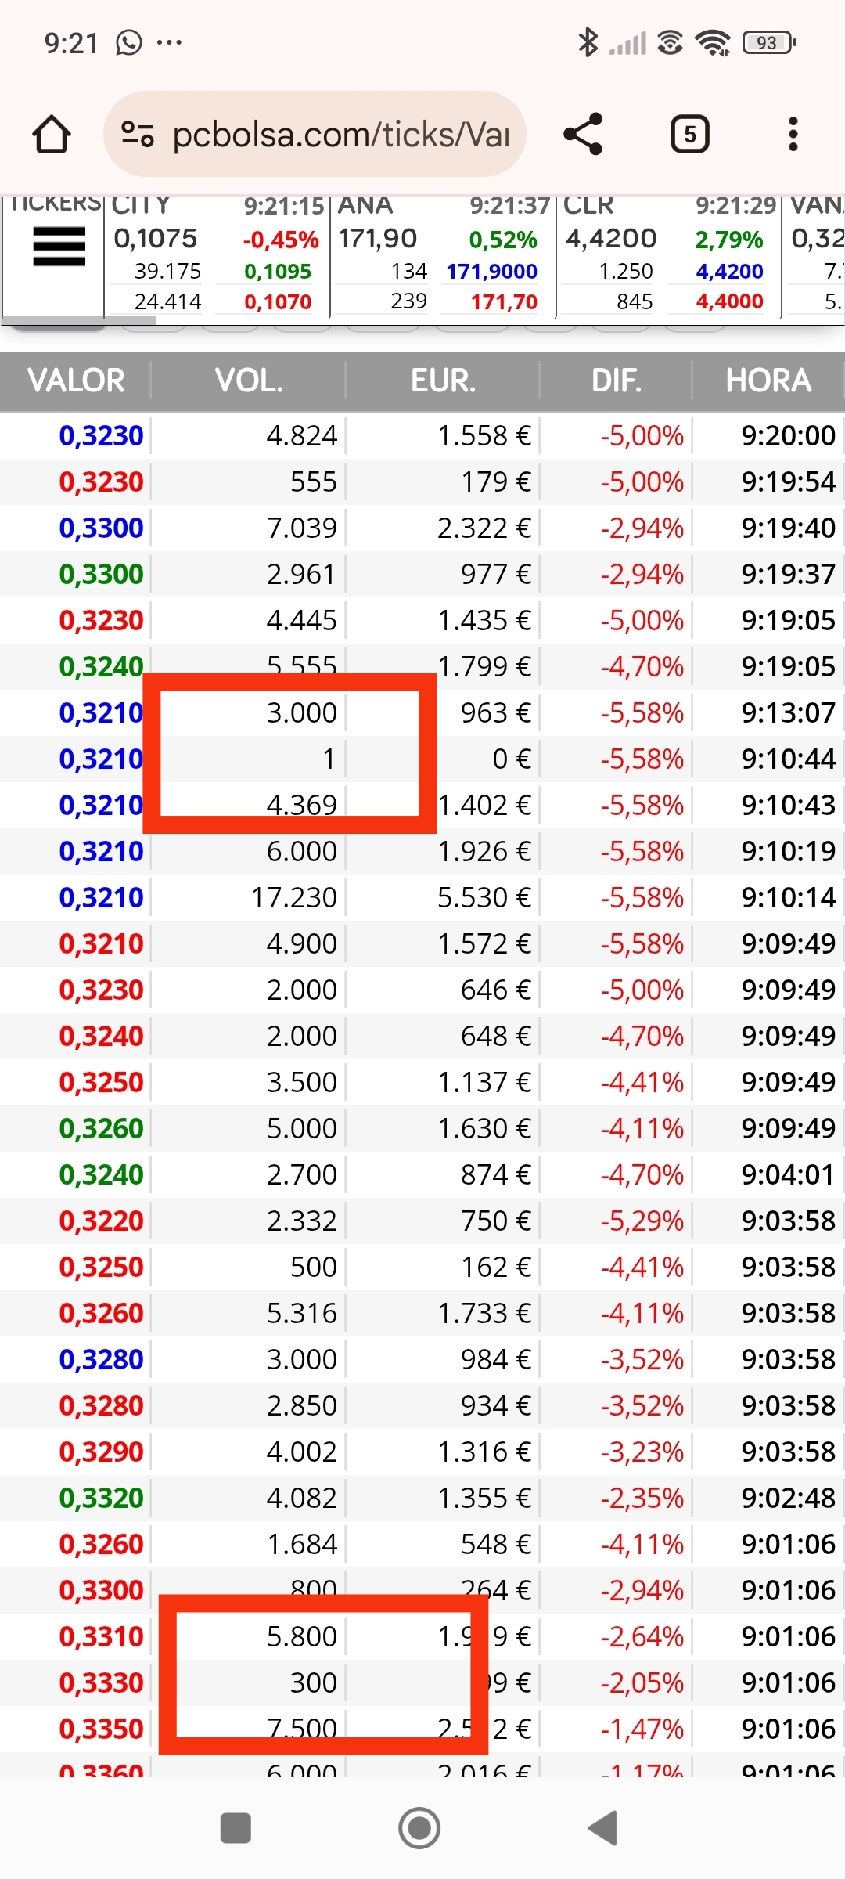This screenshot has height=1879, width=845.
Task: Select the CLR ticker card
Action: coord(669,255)
